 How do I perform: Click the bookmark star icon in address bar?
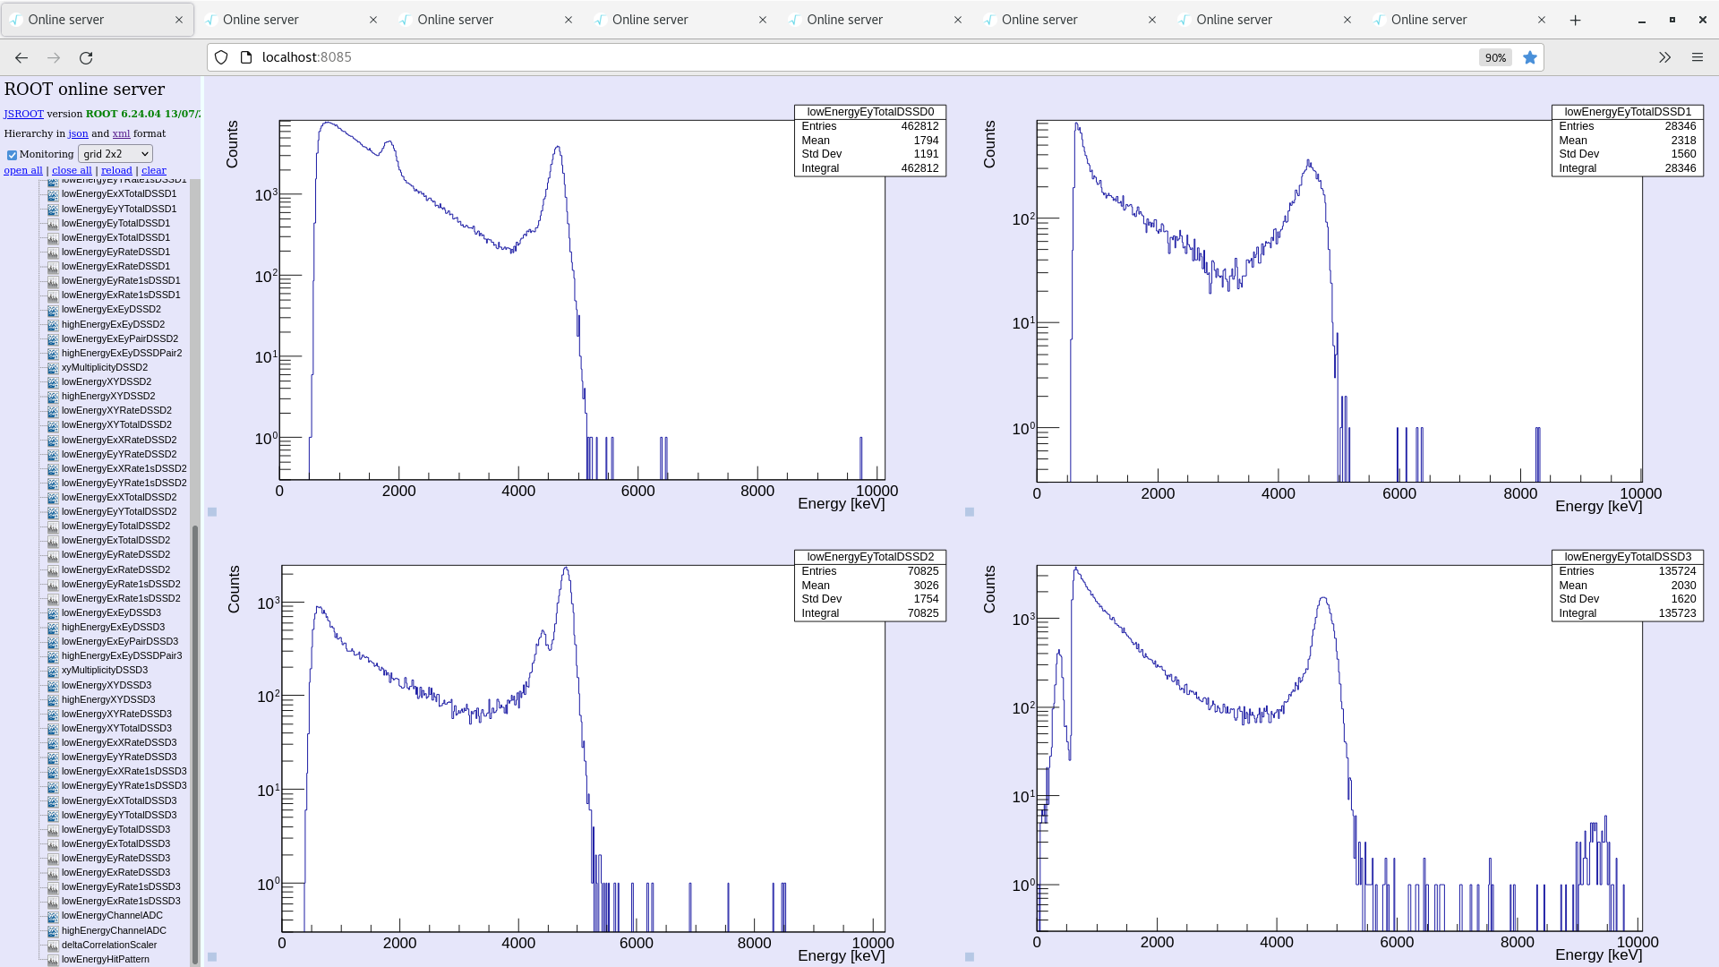tap(1530, 57)
